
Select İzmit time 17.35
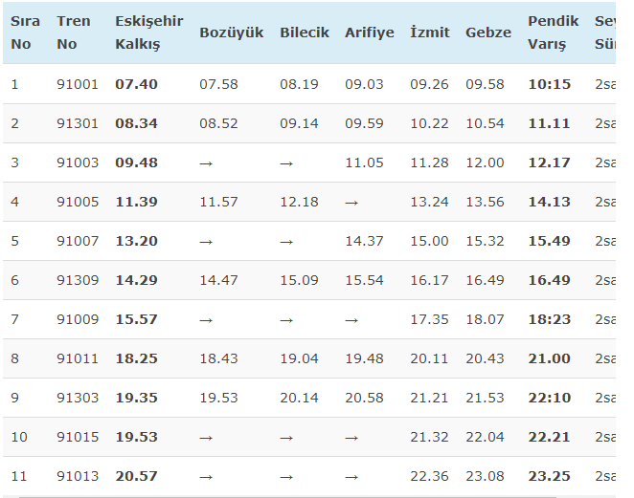tap(429, 319)
